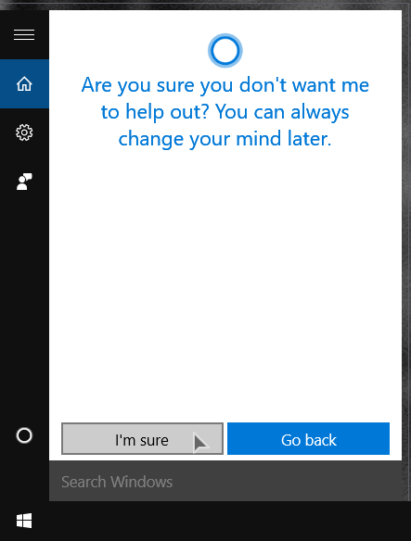Screen dimensions: 411x541
Task: Open the Feedback icon in the sidebar
Action: click(x=24, y=182)
